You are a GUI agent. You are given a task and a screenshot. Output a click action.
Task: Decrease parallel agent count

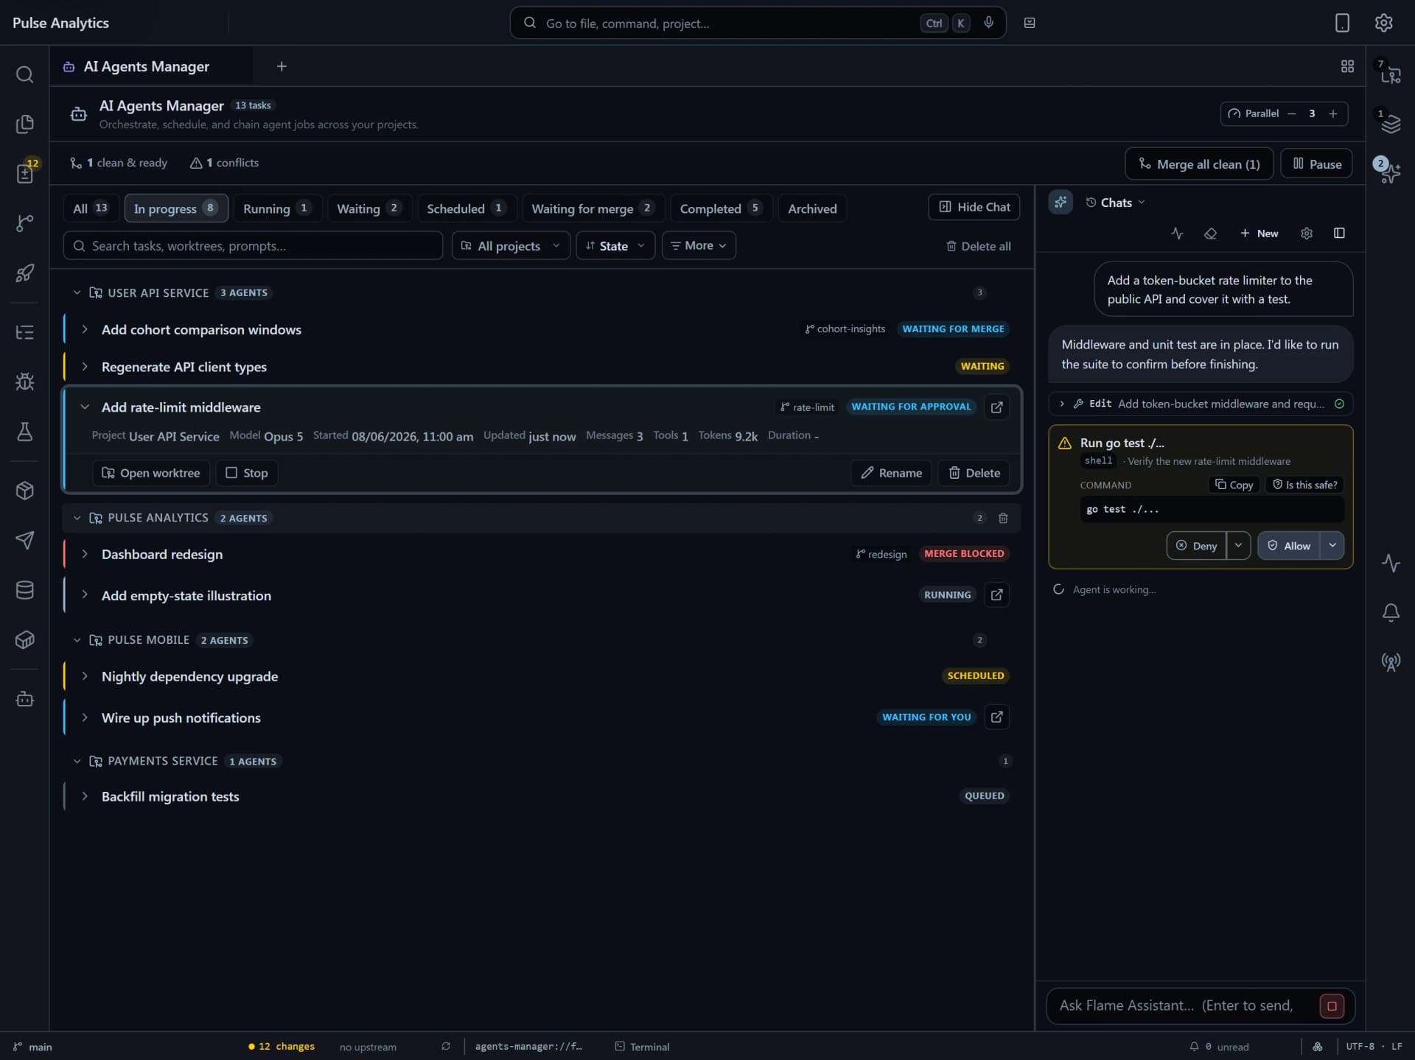click(1291, 113)
